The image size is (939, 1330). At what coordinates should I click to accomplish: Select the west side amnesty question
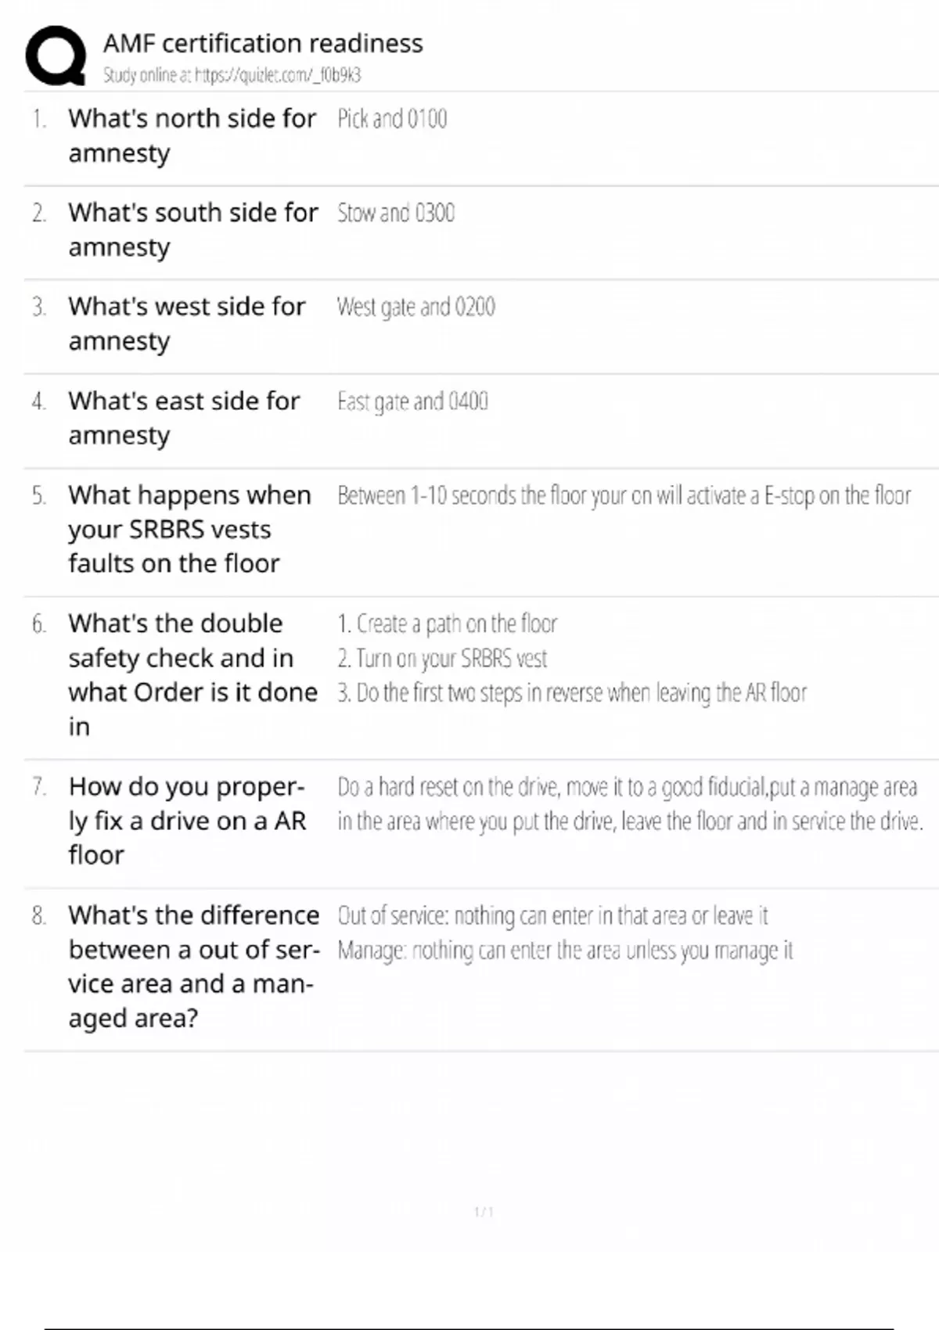(186, 323)
